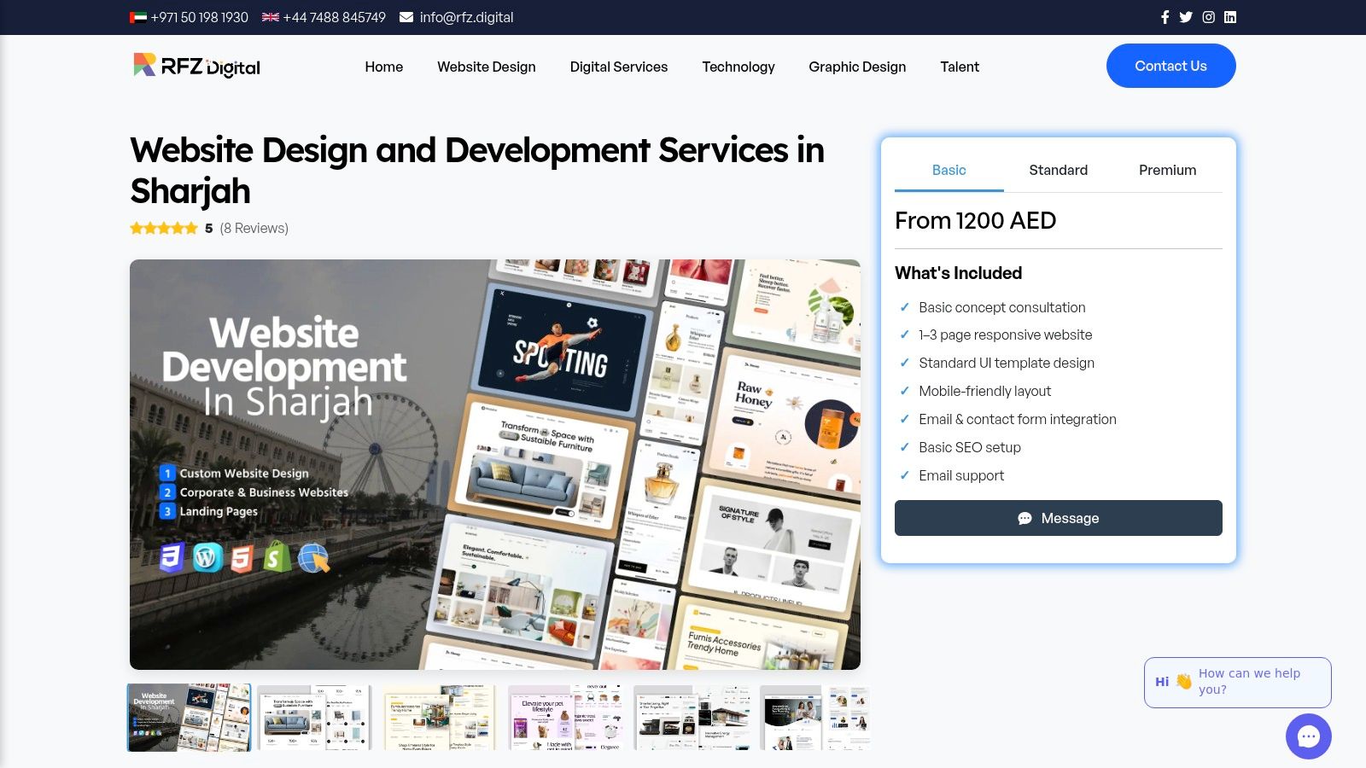This screenshot has height=768, width=1366.
Task: Open the Facebook page icon
Action: [1165, 16]
